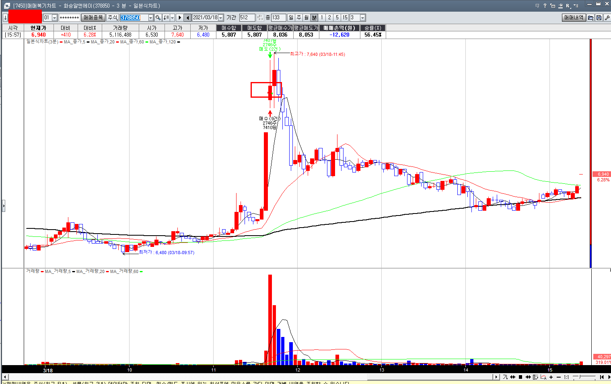Click the 거래량 value 5,116,488

click(x=120, y=35)
